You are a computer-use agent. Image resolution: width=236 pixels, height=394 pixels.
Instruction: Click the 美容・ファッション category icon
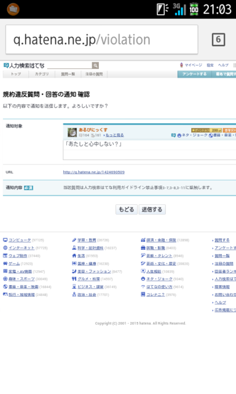click(74, 271)
